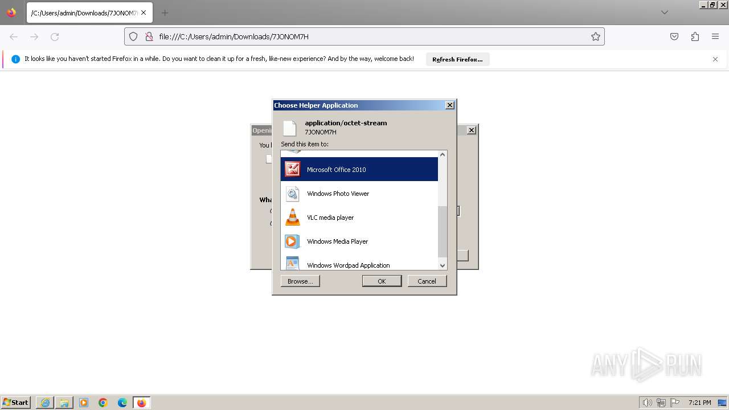Click the address bar URL field

[364, 36]
